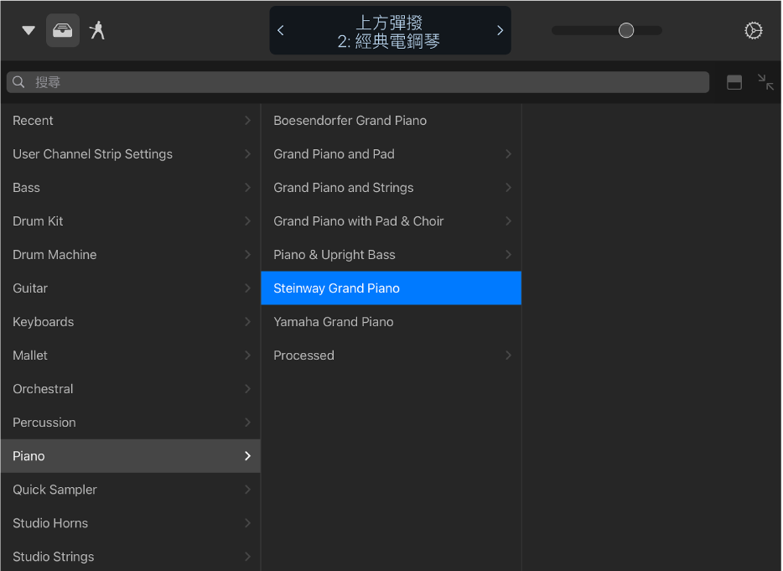Open the settings gear icon

click(x=753, y=30)
